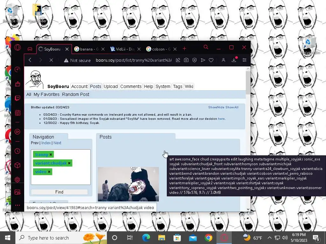The height and width of the screenshot is (244, 326).
Task: Go to Next page in Navigation
Action: 57,143
